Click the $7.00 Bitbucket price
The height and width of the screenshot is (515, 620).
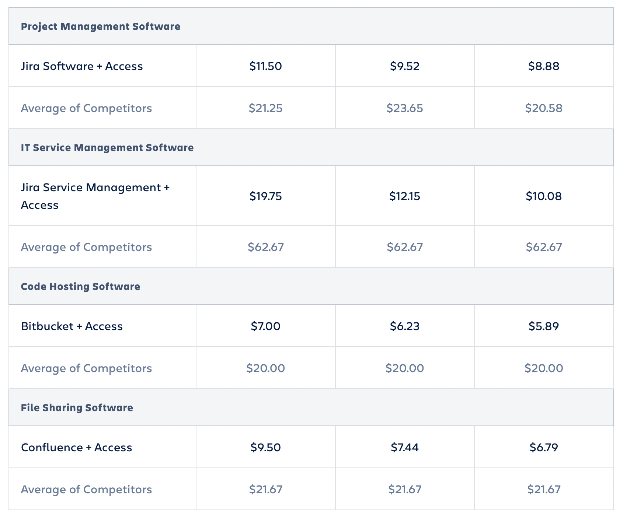point(265,326)
